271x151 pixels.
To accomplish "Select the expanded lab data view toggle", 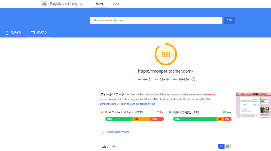I will click(228, 146).
